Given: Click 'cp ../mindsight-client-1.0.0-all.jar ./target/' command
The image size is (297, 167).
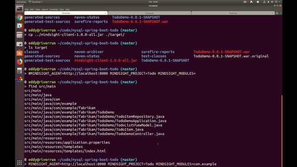Looking at the screenshot, I should 76,35.
